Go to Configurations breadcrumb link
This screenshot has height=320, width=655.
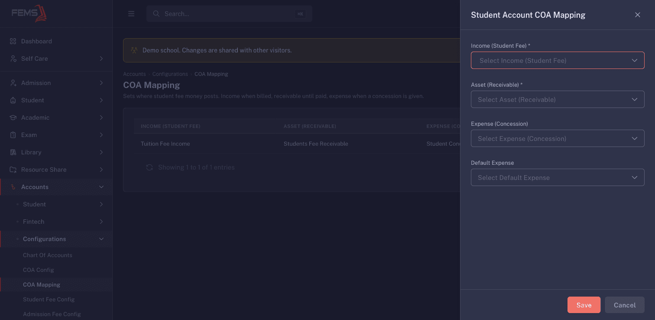point(170,74)
